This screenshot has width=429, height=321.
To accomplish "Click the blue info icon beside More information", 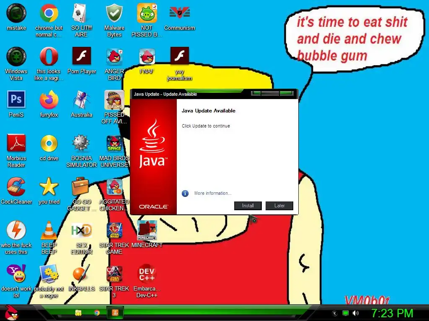I will click(x=185, y=194).
